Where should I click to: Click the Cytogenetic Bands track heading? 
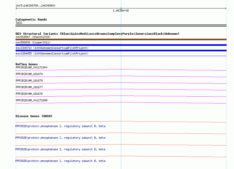coord(31,19)
